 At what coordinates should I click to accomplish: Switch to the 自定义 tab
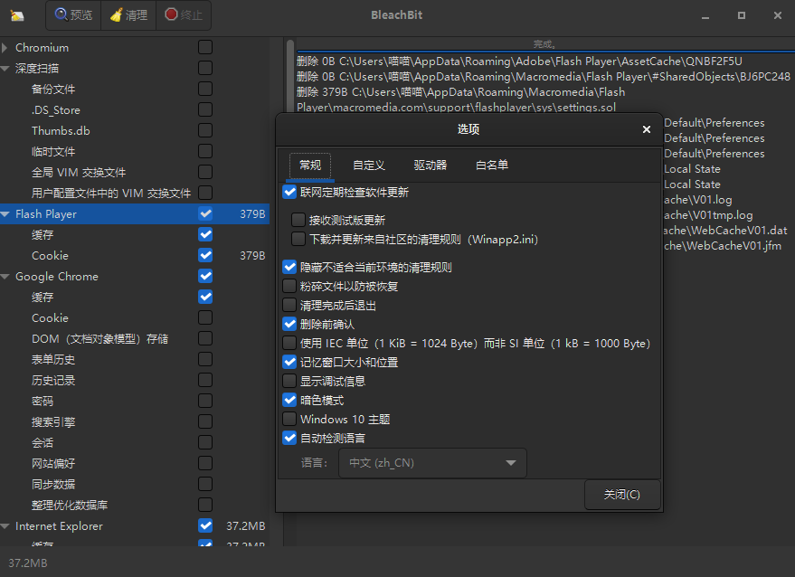pos(368,166)
